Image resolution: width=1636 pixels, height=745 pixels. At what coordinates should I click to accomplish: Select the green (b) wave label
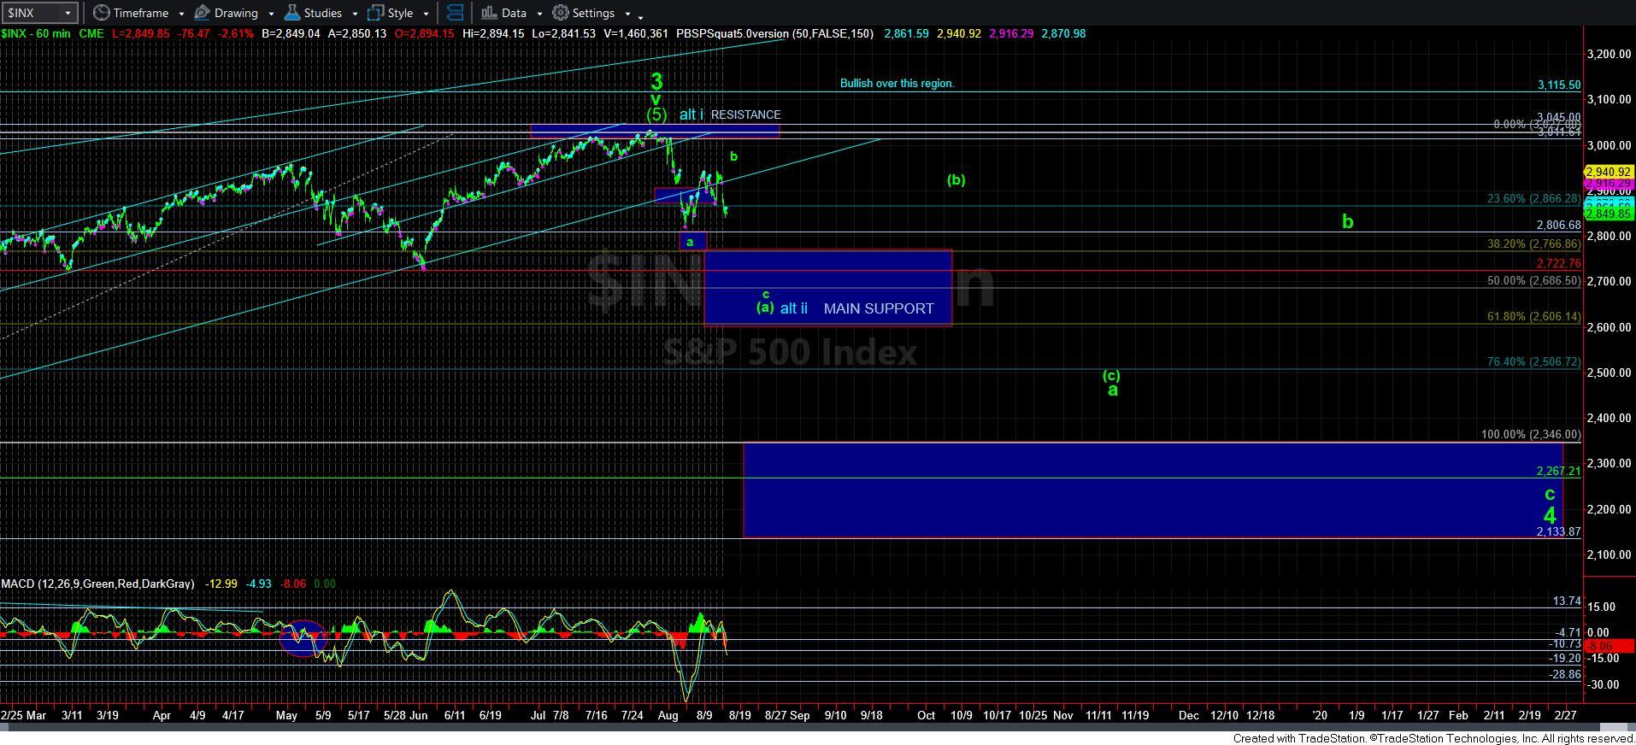click(956, 179)
